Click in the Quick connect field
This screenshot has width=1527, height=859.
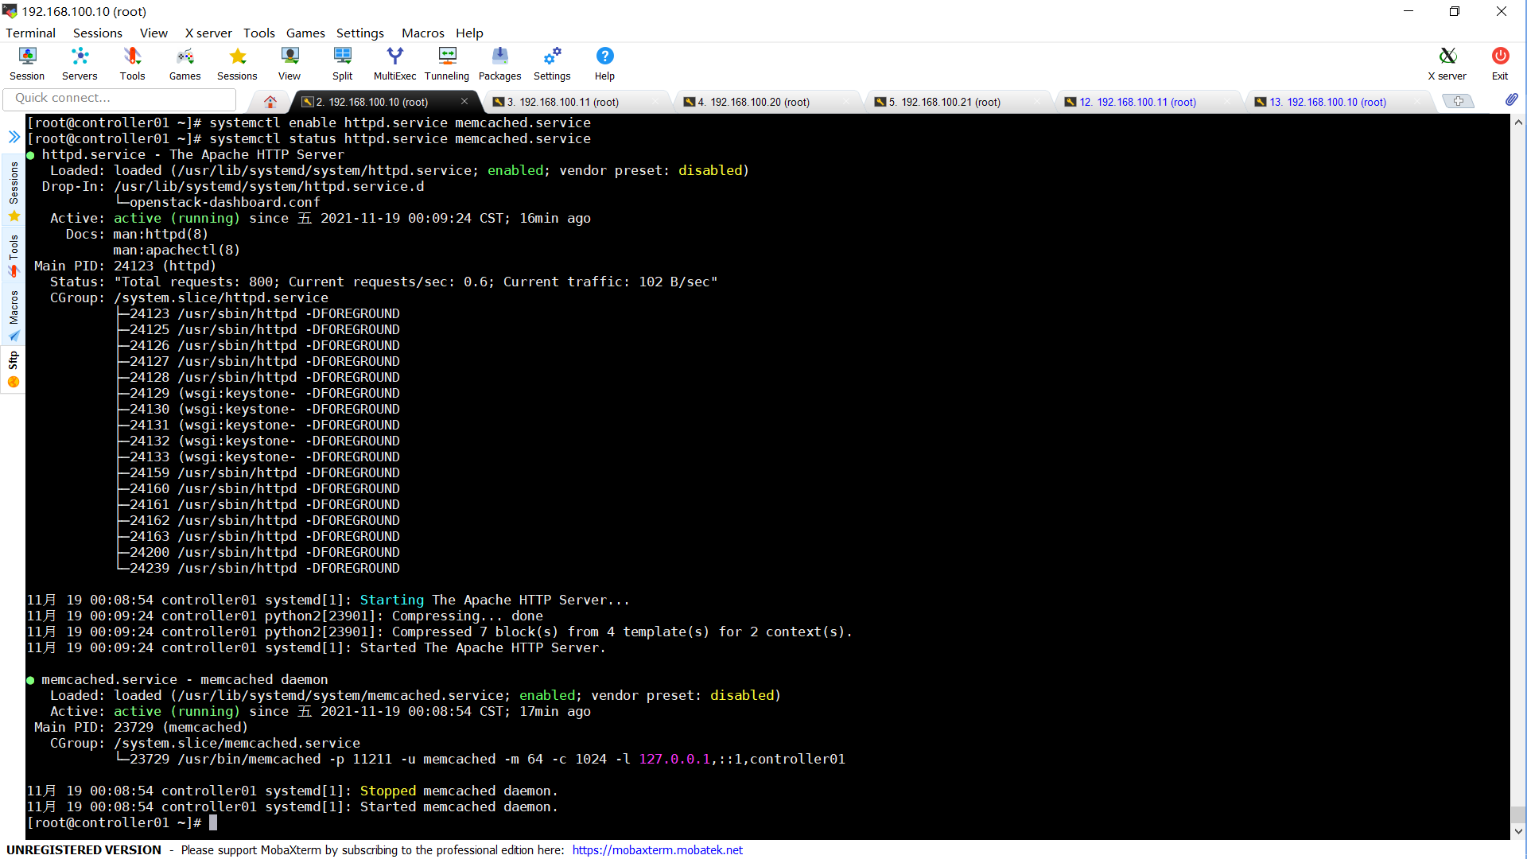point(119,98)
